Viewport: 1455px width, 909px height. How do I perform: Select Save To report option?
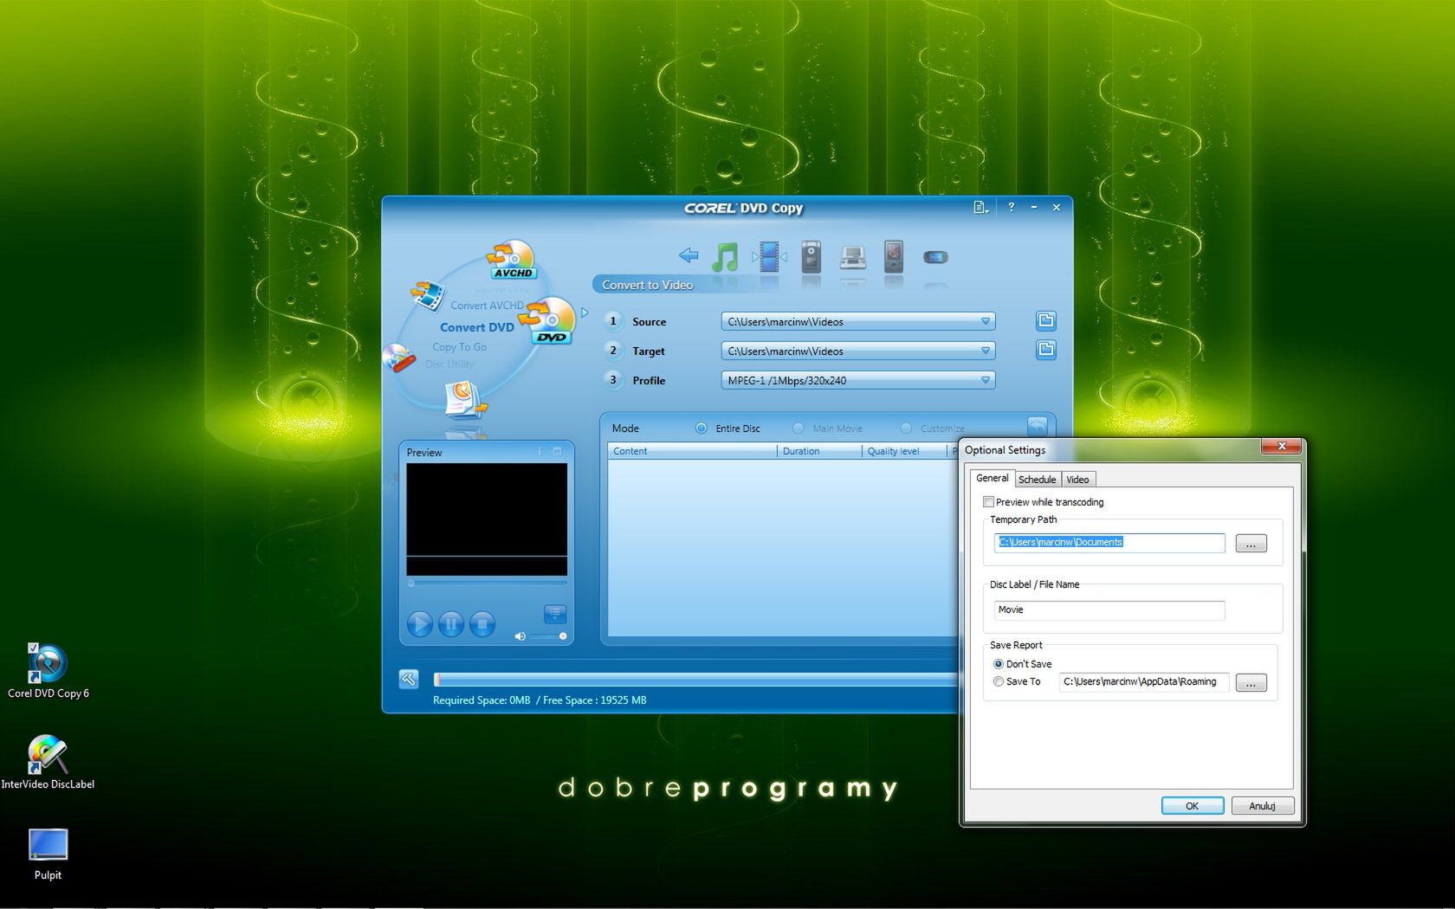[x=999, y=682]
